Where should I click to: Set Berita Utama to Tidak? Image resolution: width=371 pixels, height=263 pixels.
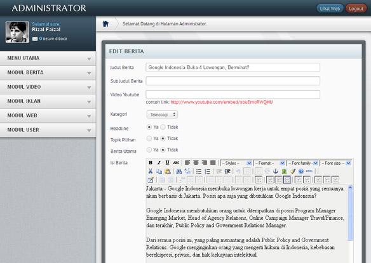click(163, 150)
